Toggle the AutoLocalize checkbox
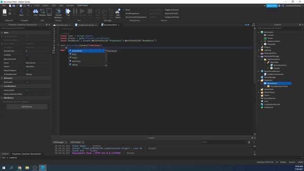 (27, 90)
